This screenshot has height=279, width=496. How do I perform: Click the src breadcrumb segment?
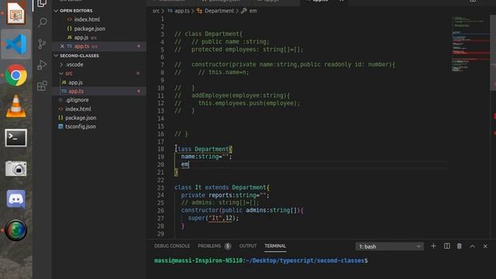point(156,11)
